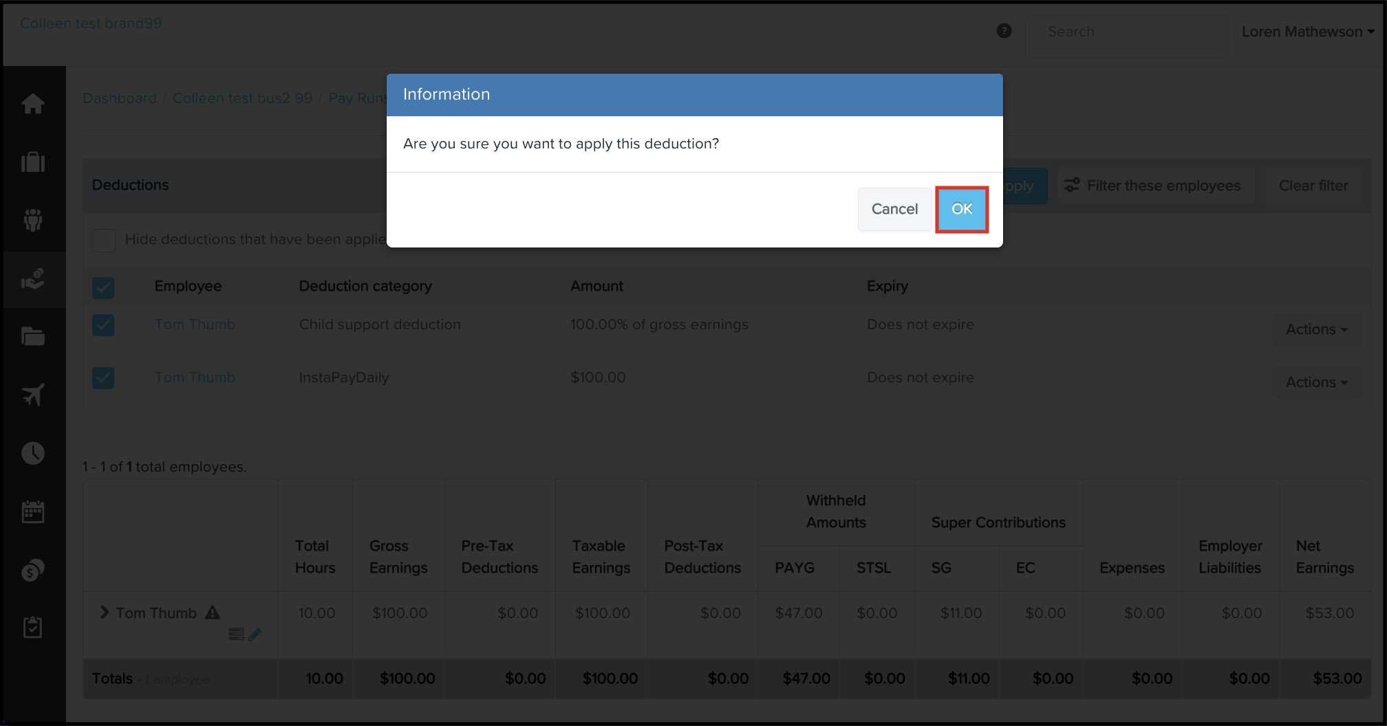
Task: Click the home icon in sidebar
Action: click(32, 104)
